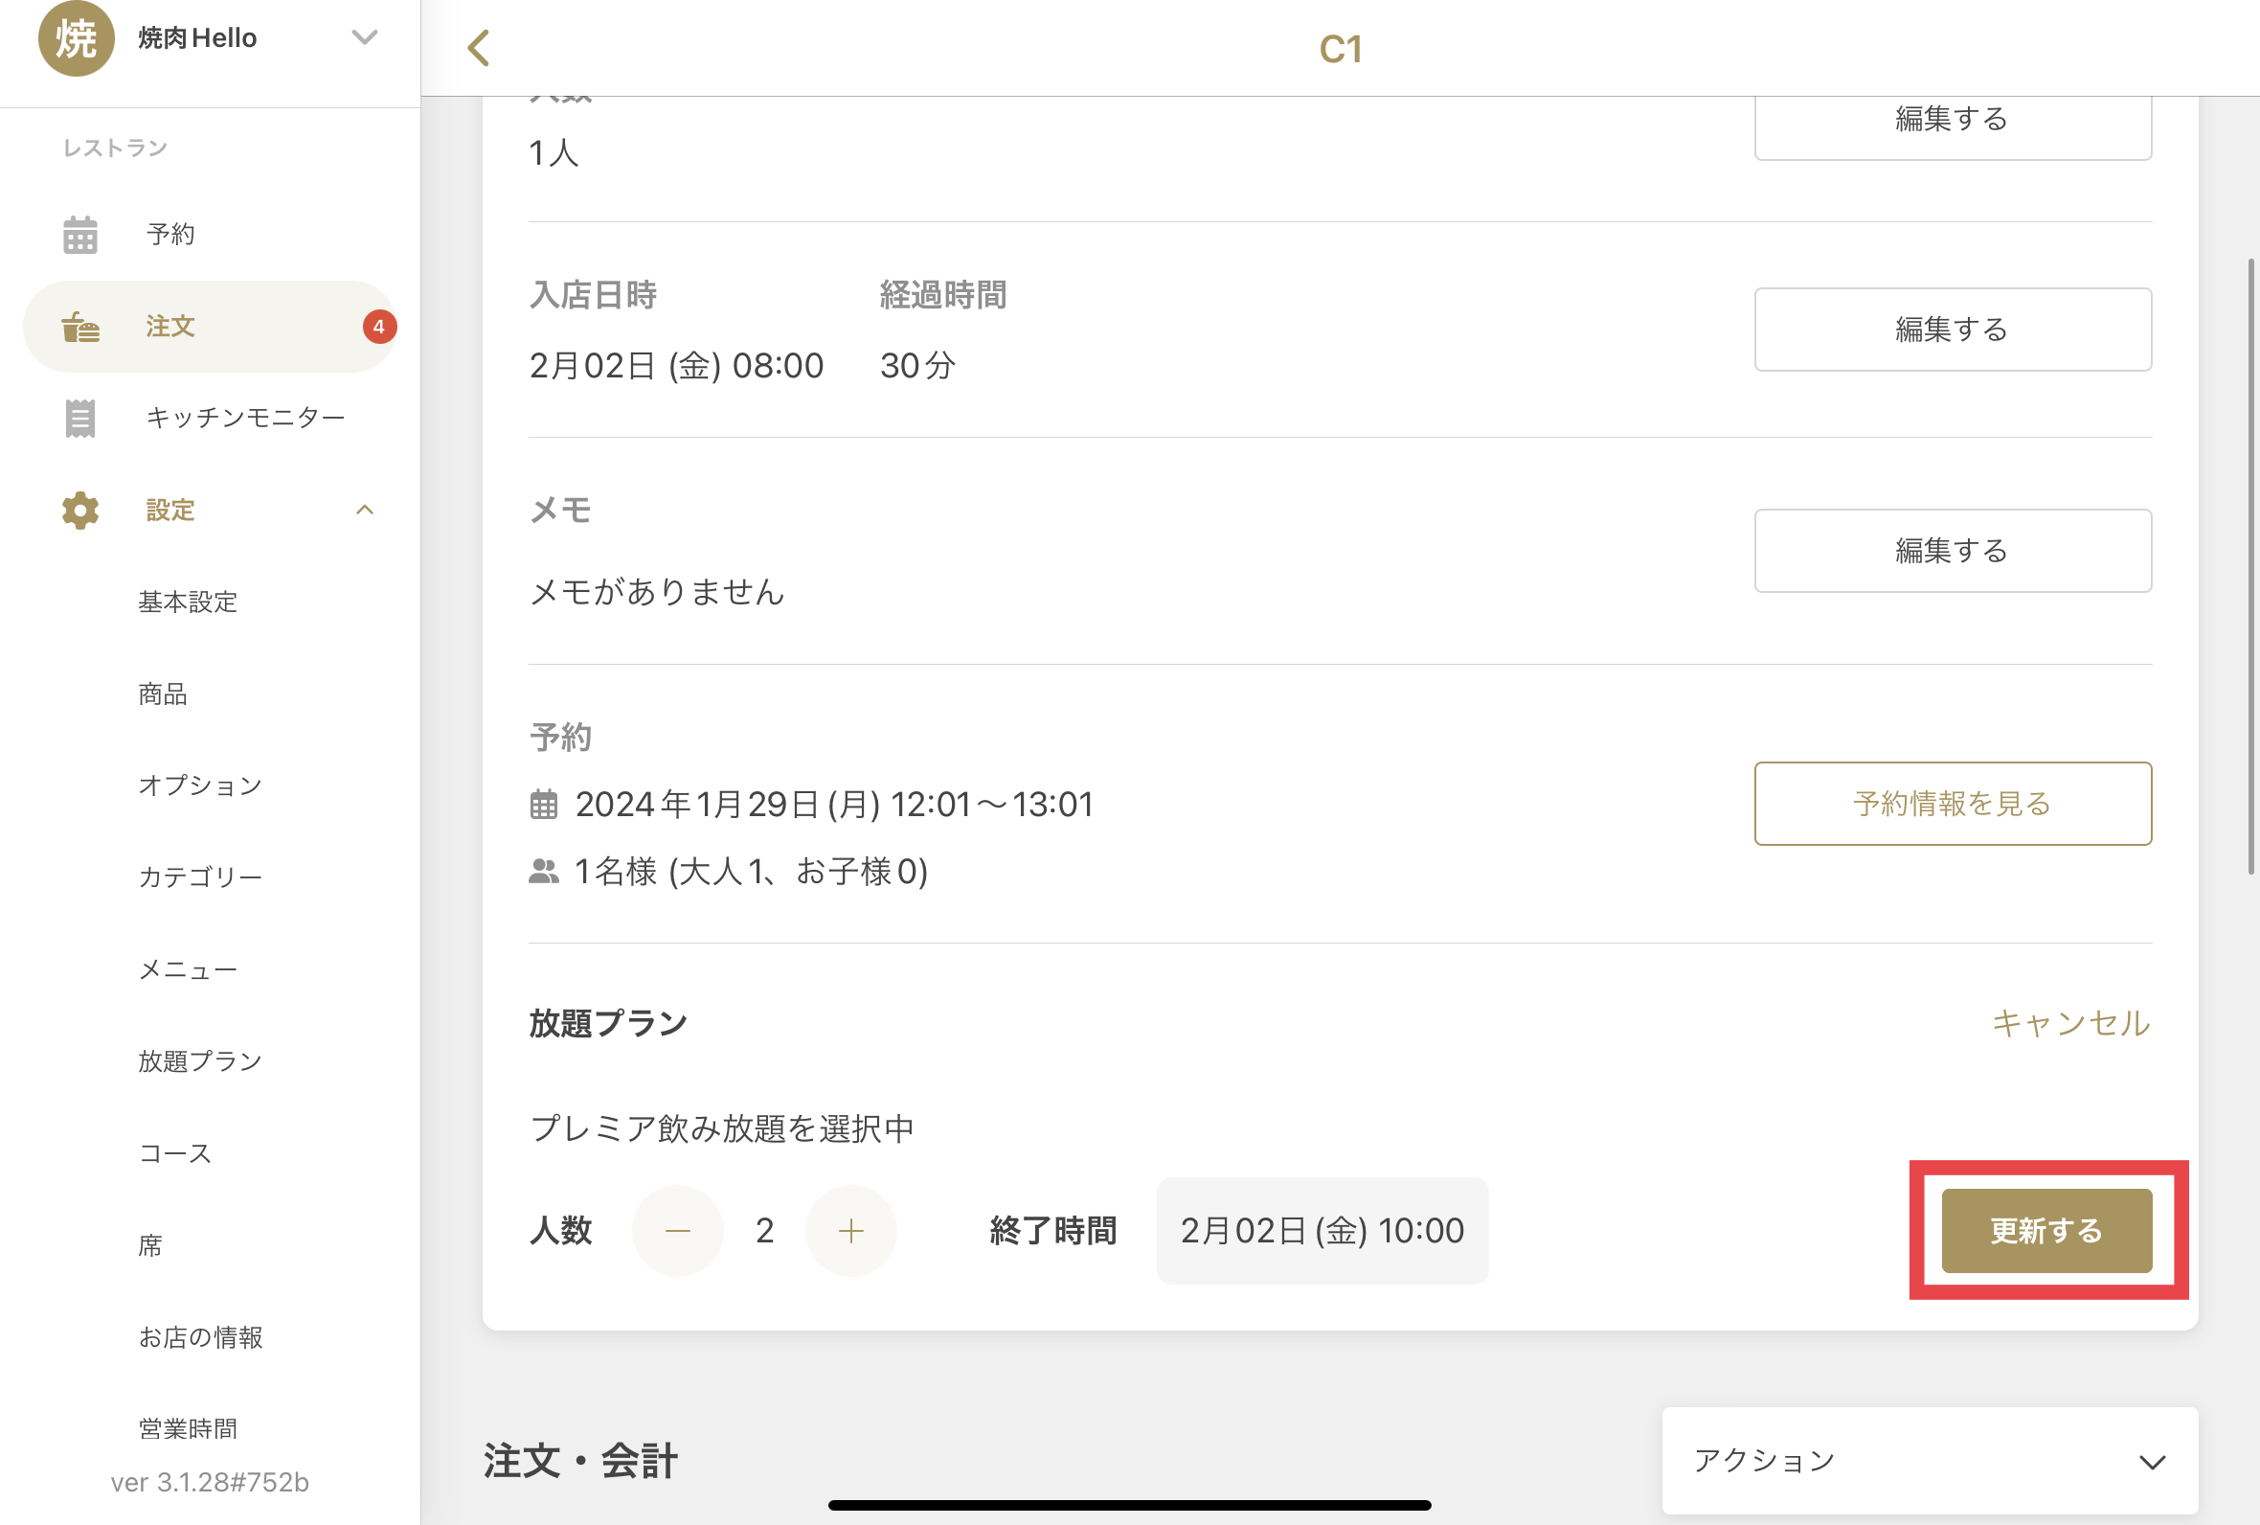Click the page vertical scrollbar

(2251, 566)
